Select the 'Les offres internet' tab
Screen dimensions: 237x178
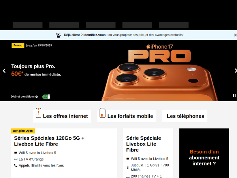point(62,116)
